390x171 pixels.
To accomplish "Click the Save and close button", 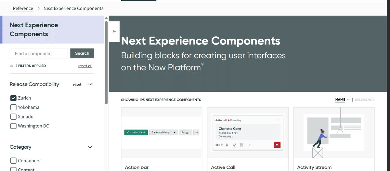I will tap(160, 132).
